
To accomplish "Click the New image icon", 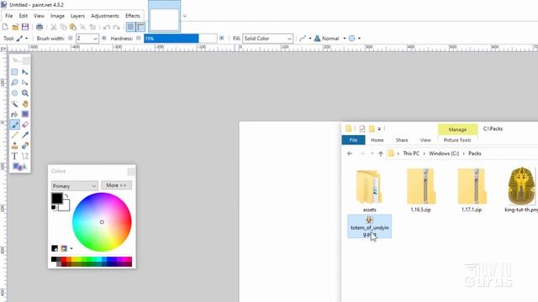I will pos(5,27).
